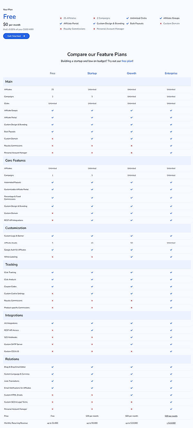Click the checkmark for Bulk Payouts under Enterprise

tap(171, 131)
